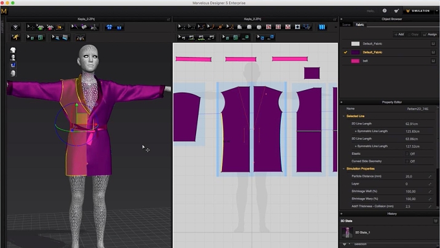Click the avatar tape tool with grey figure
Image resolution: width=440 pixels, height=248 pixels.
[x=94, y=27]
